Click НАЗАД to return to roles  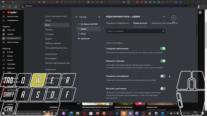(x=83, y=17)
